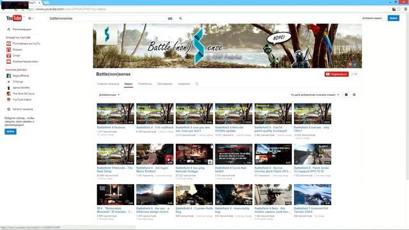Open Battlefield 4 Beta motion capture thumbnail
The width and height of the screenshot is (409, 230).
point(273,194)
